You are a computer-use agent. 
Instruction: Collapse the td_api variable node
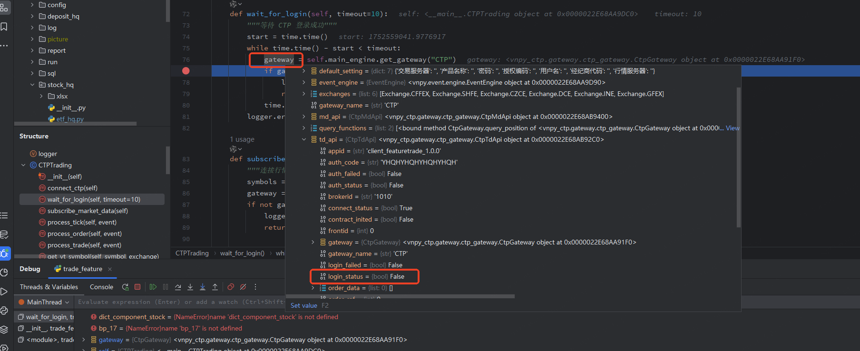[x=304, y=139]
